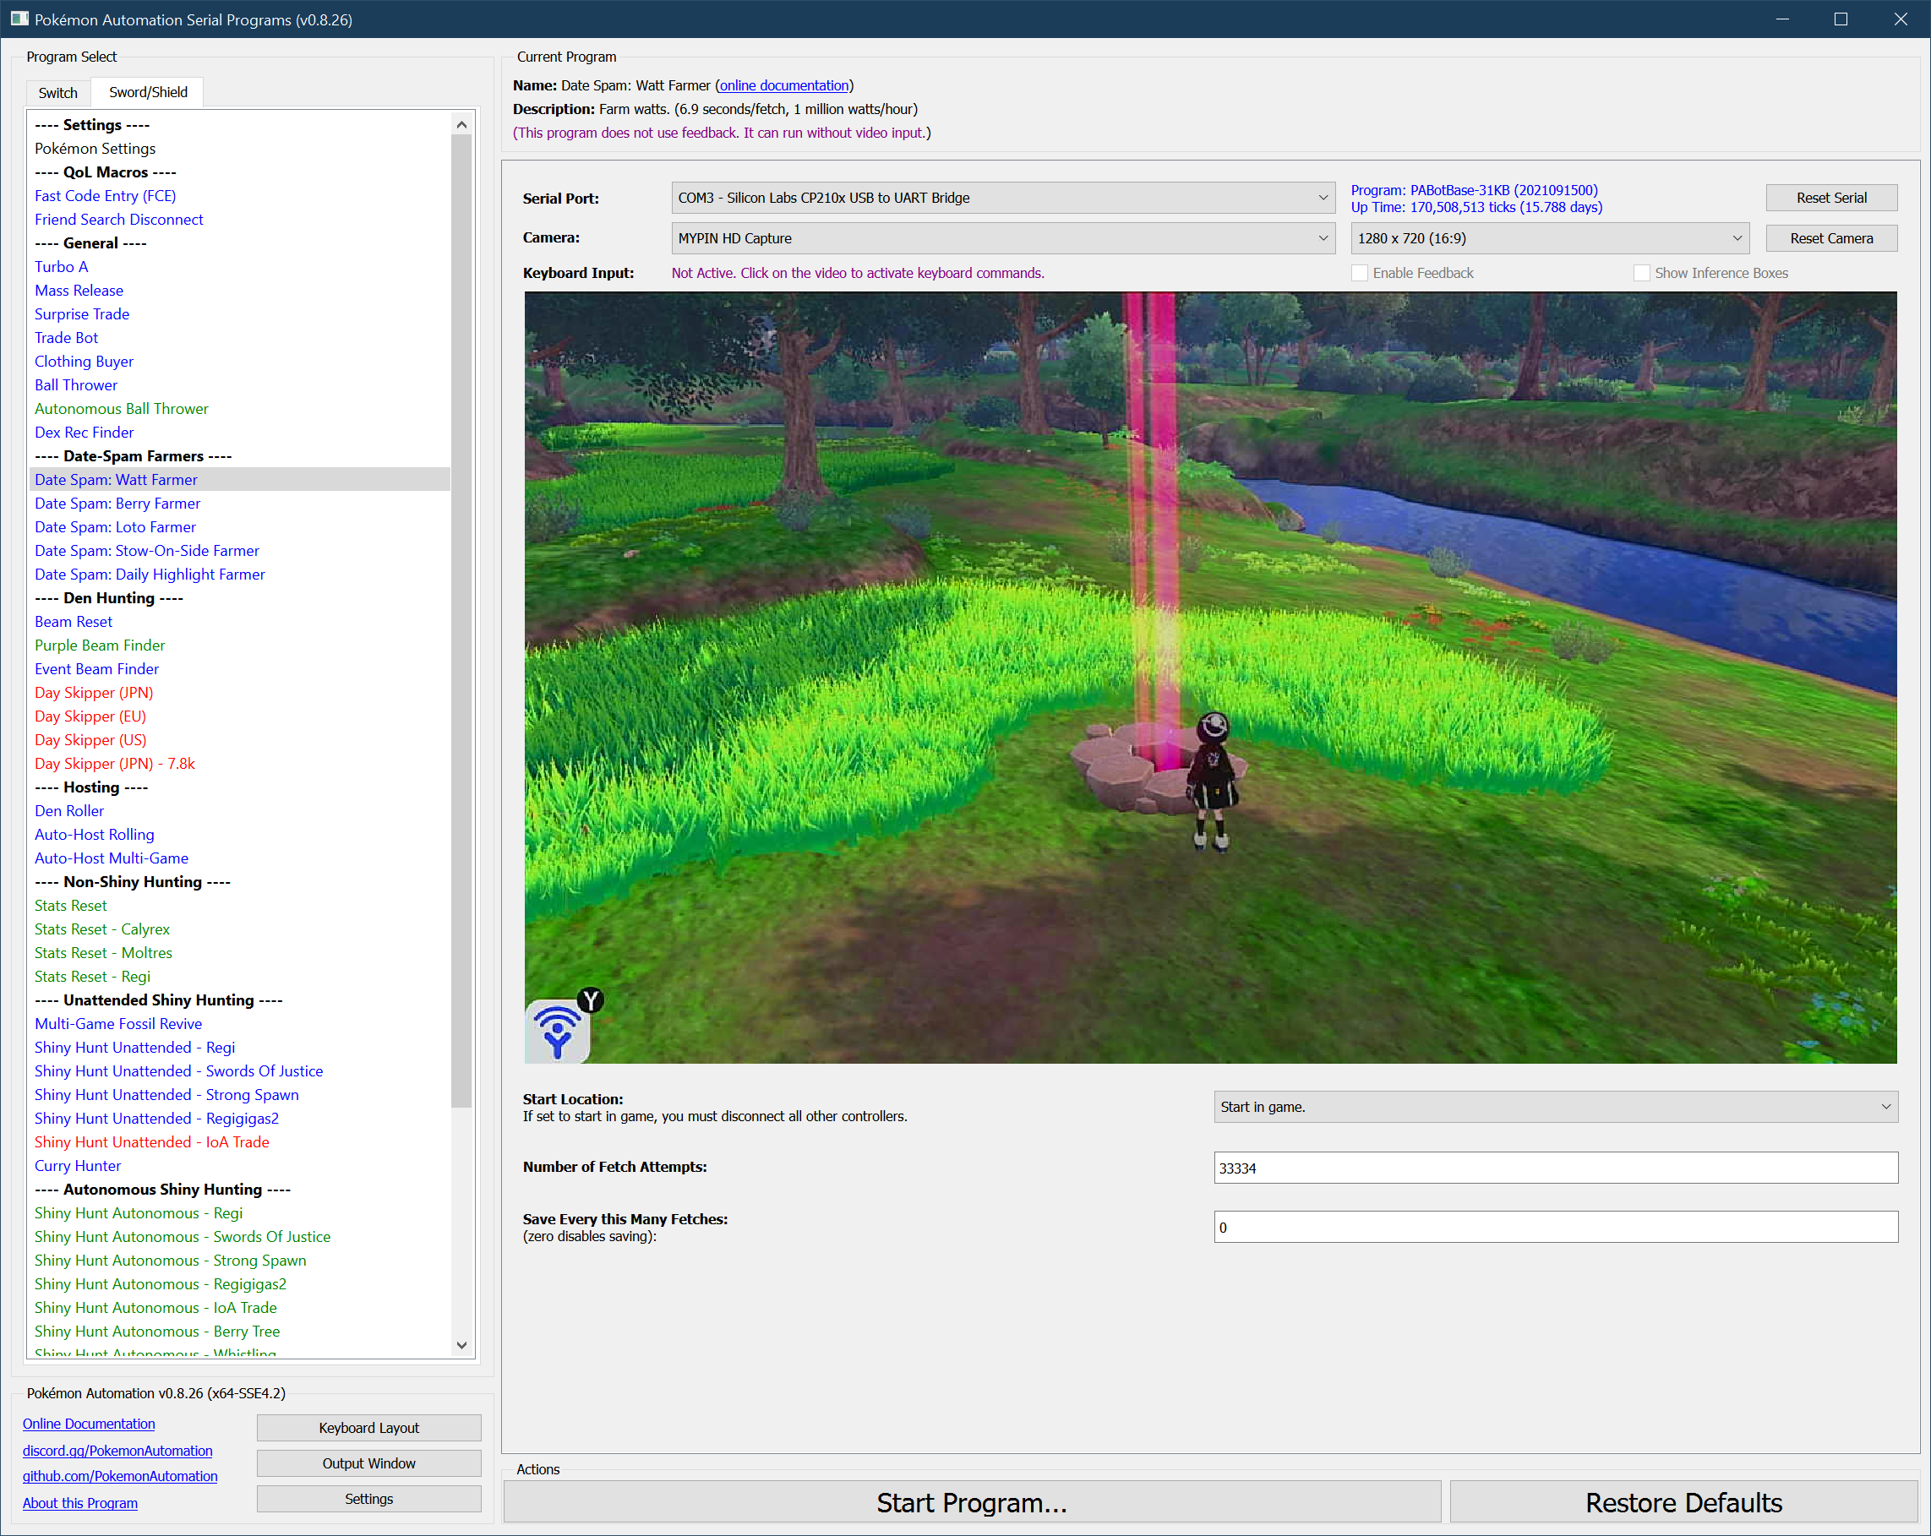Image resolution: width=1931 pixels, height=1536 pixels.
Task: Select the Sword/Shield tab
Action: [x=148, y=92]
